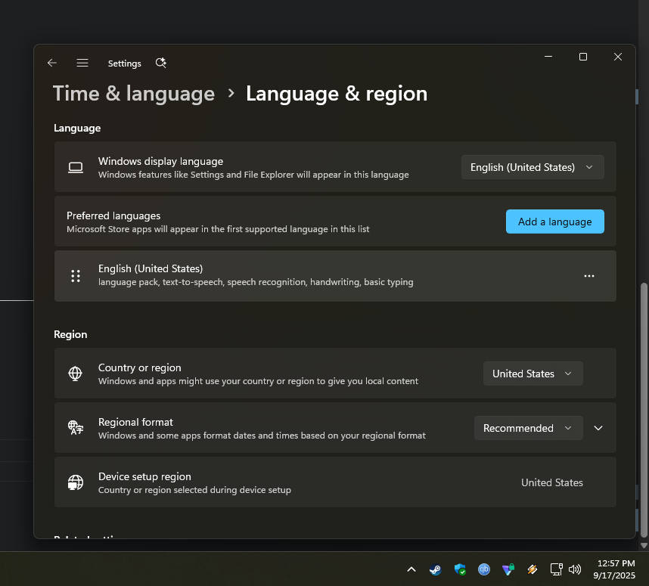
Task: Open the Regional format Recommended dropdown
Action: [529, 428]
